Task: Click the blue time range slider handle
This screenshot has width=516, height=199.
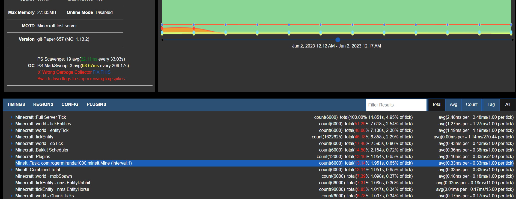Action: [x=338, y=40]
